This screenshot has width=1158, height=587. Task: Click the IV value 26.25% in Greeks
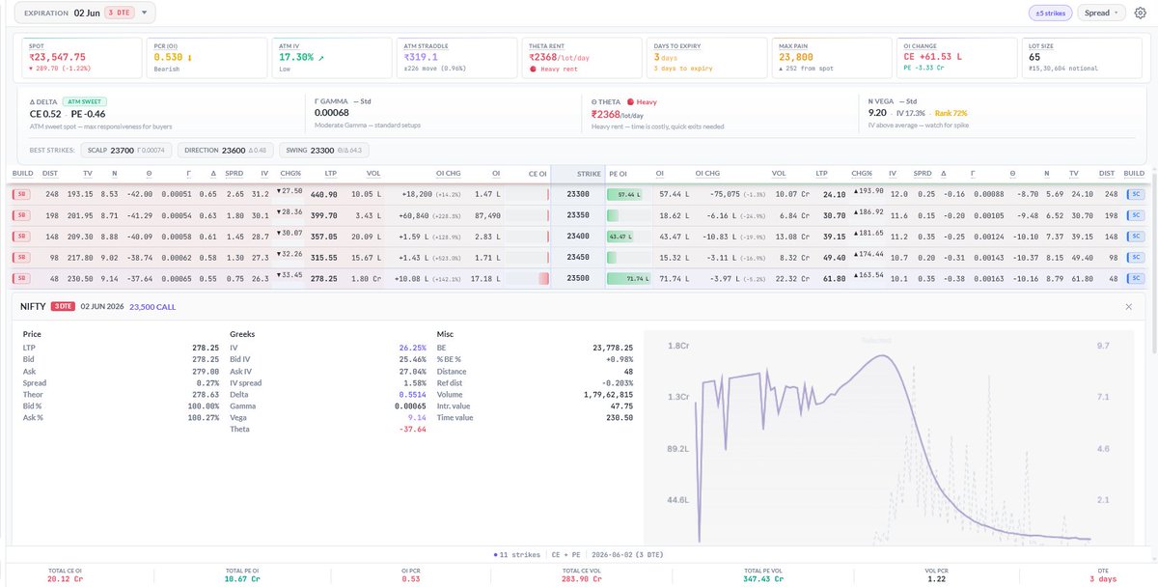pyautogui.click(x=413, y=348)
